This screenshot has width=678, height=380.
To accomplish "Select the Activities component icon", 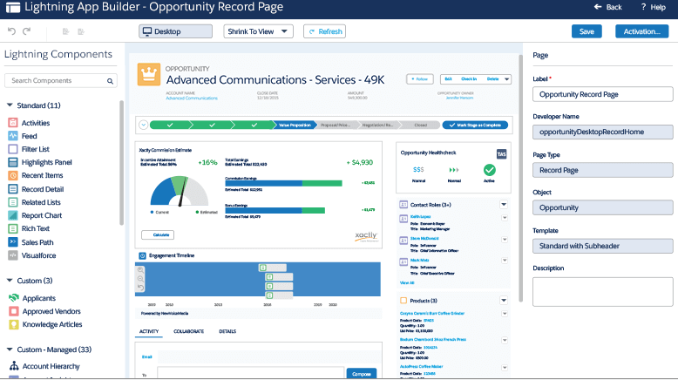I will click(13, 123).
